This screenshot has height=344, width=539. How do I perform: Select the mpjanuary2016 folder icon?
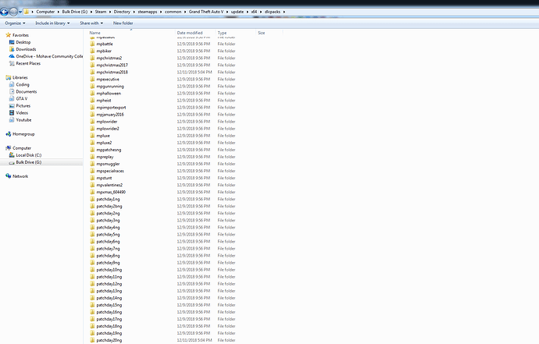[x=92, y=115]
